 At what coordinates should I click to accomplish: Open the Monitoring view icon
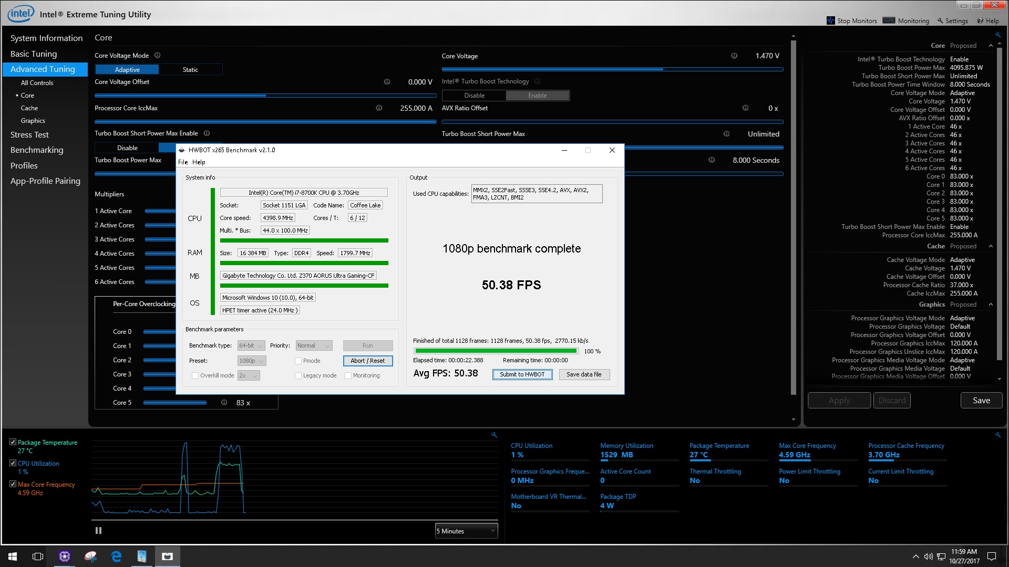coord(889,20)
